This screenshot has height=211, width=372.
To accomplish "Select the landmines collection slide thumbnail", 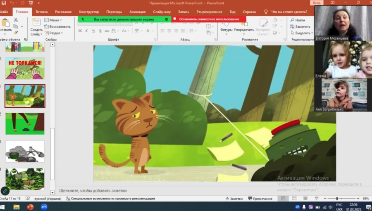I will point(25,152).
